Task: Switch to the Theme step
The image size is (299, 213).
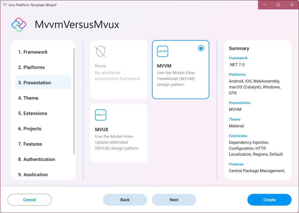Action: point(28,98)
